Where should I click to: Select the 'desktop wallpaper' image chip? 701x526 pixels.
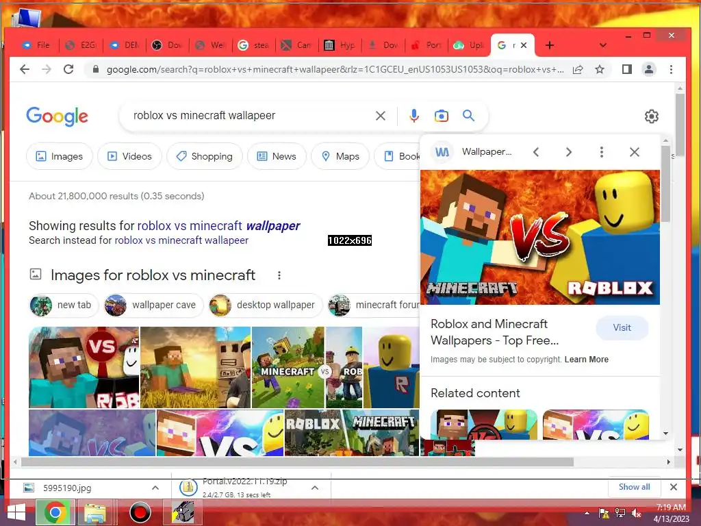[x=266, y=305]
